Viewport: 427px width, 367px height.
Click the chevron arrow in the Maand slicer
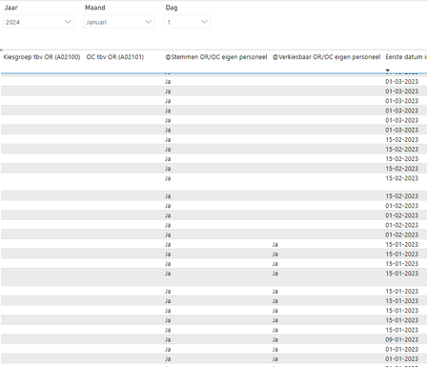(x=148, y=22)
